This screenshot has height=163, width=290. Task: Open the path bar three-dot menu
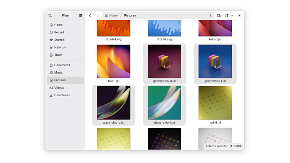(x=211, y=15)
